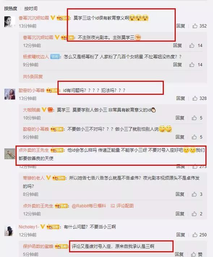Open 点外卖的王先生's avatar picture
This screenshot has width=213, height=257.
click(10, 154)
